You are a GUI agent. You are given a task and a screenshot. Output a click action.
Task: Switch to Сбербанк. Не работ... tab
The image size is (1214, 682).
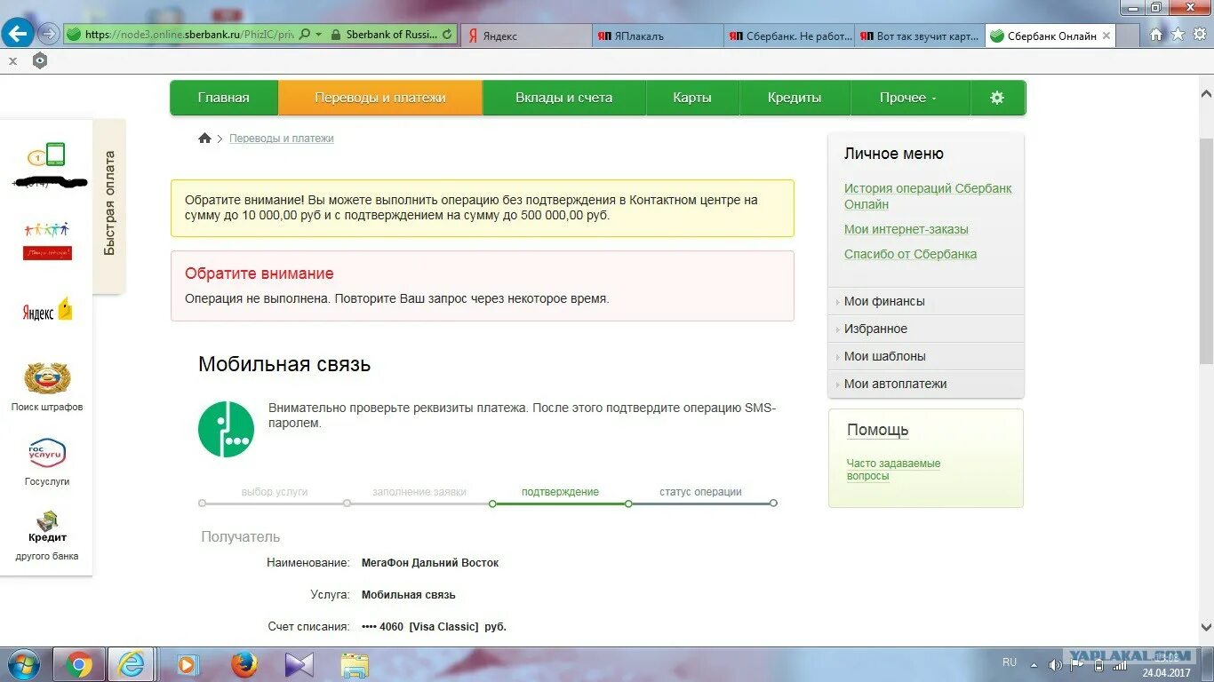pyautogui.click(x=788, y=36)
